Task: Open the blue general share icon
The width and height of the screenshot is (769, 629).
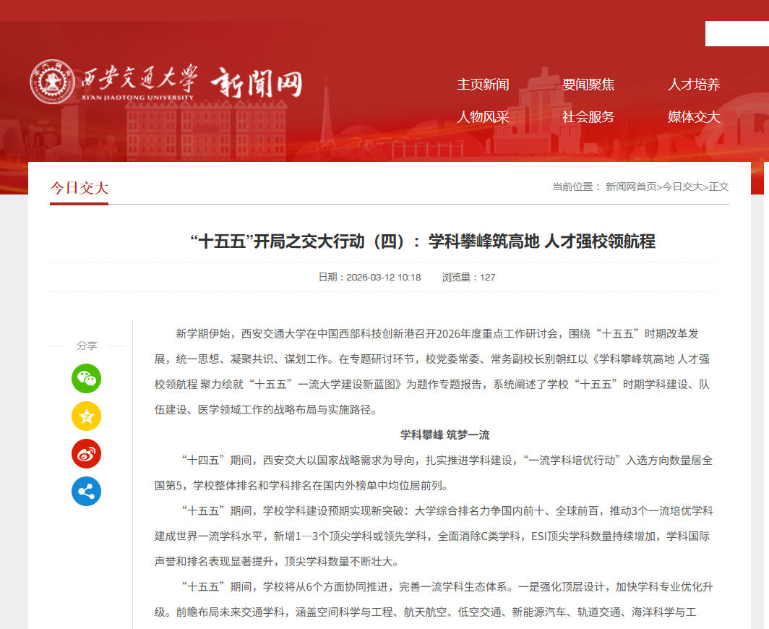Action: pos(86,492)
